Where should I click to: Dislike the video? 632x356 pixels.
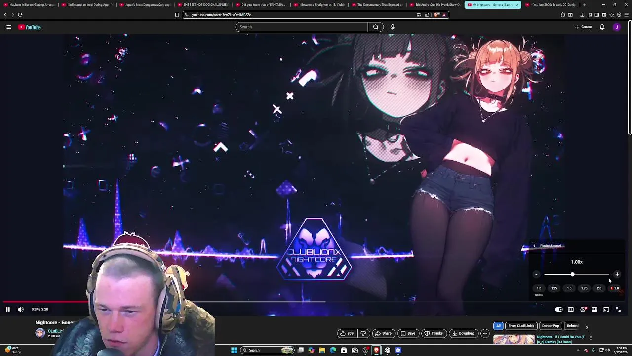(x=363, y=333)
